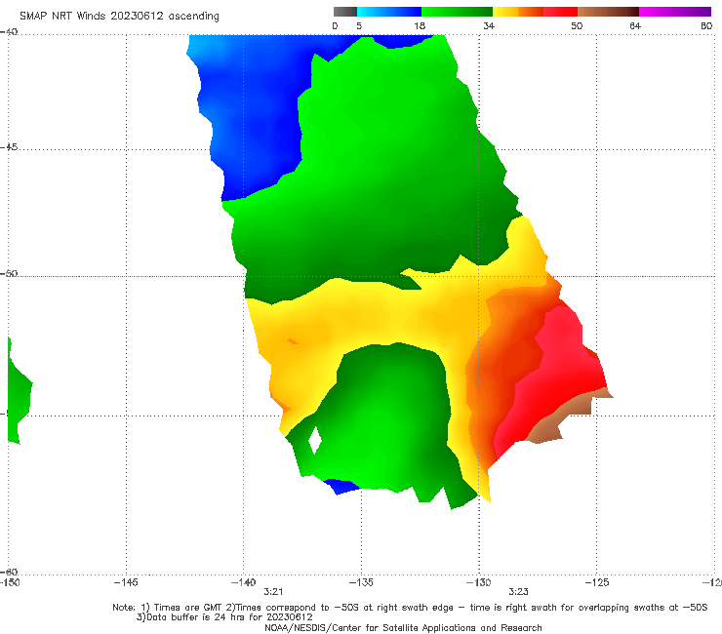The width and height of the screenshot is (722, 634).
Task: Click the swath time label '3:21'
Action: (273, 592)
